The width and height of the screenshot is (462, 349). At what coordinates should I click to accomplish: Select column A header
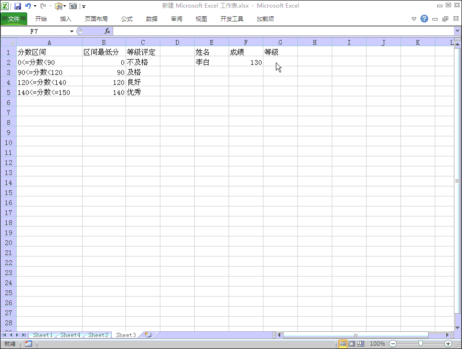[x=49, y=42]
